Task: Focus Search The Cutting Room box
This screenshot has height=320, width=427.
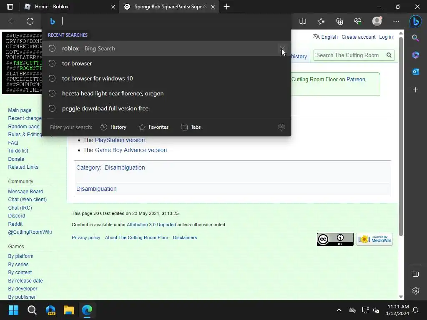Action: pos(349,55)
